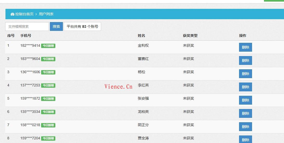Click 今日新增 badge next to 182****9414
Screen dimensions: 284x143
48,46
